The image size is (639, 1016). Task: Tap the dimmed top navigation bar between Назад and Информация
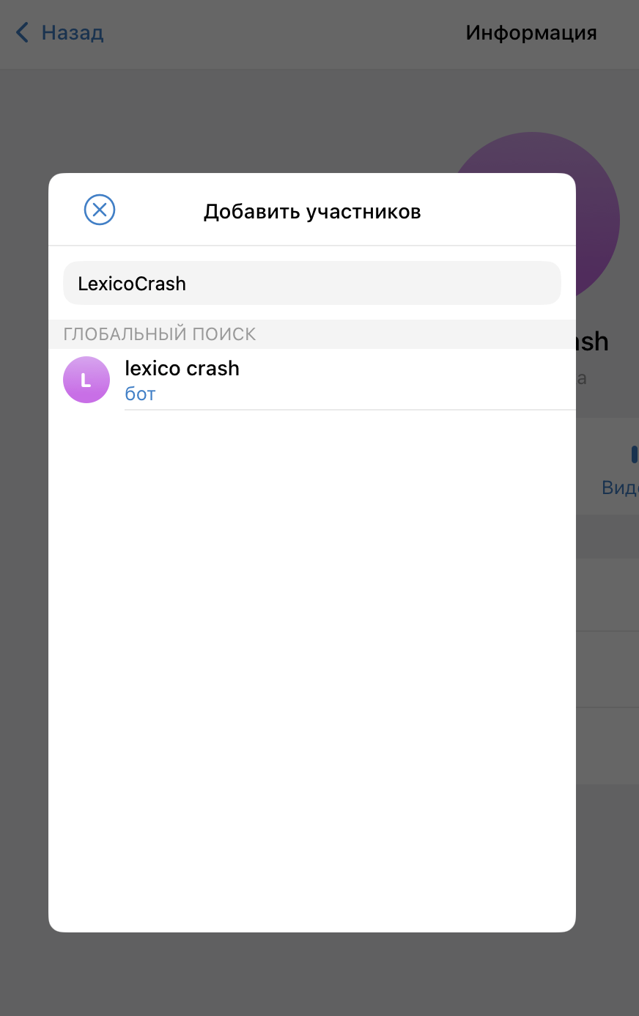click(x=284, y=34)
